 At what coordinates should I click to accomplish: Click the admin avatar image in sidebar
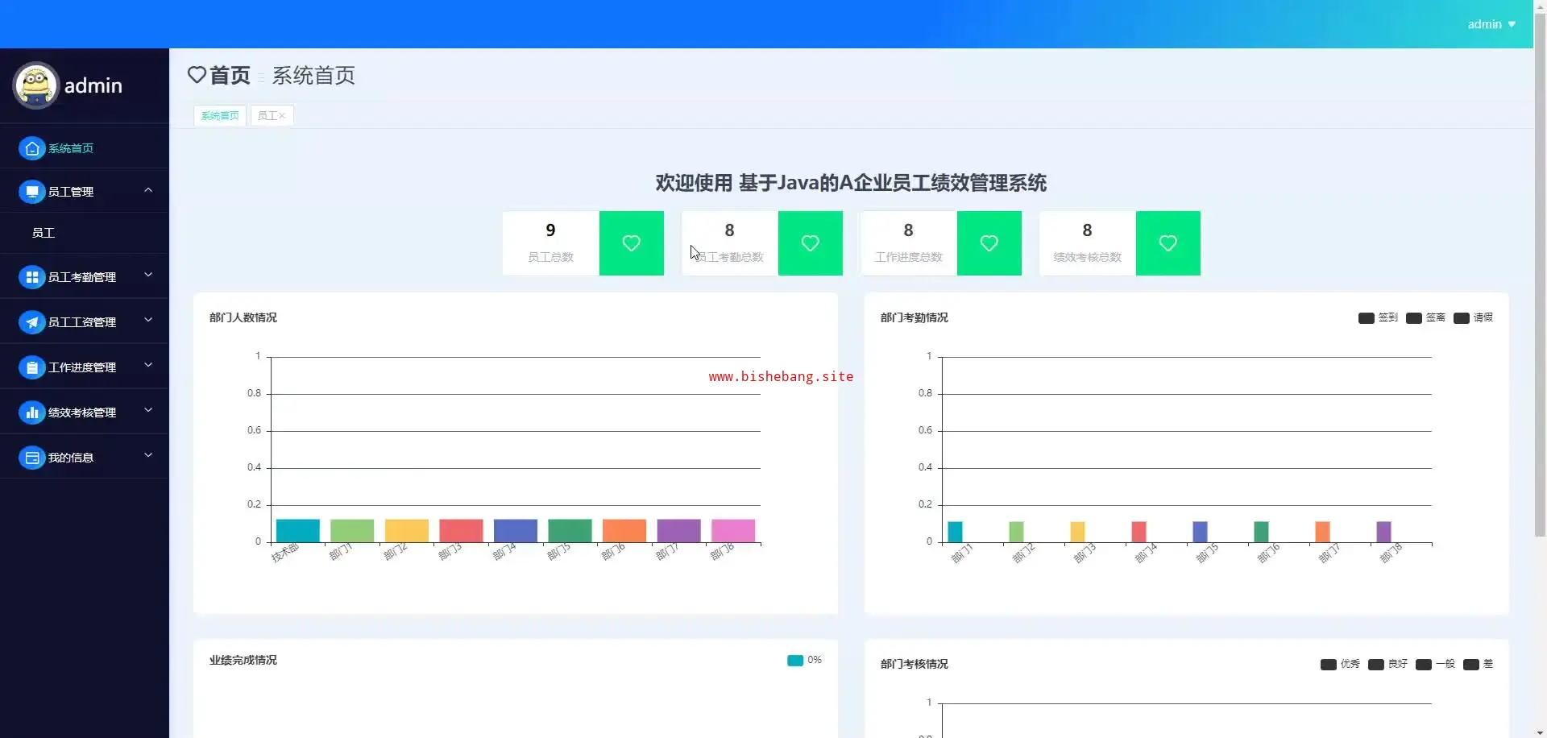coord(36,85)
